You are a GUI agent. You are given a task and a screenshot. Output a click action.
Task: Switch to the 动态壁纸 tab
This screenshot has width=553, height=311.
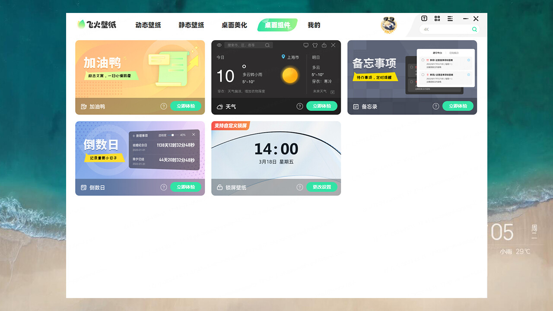(148, 25)
